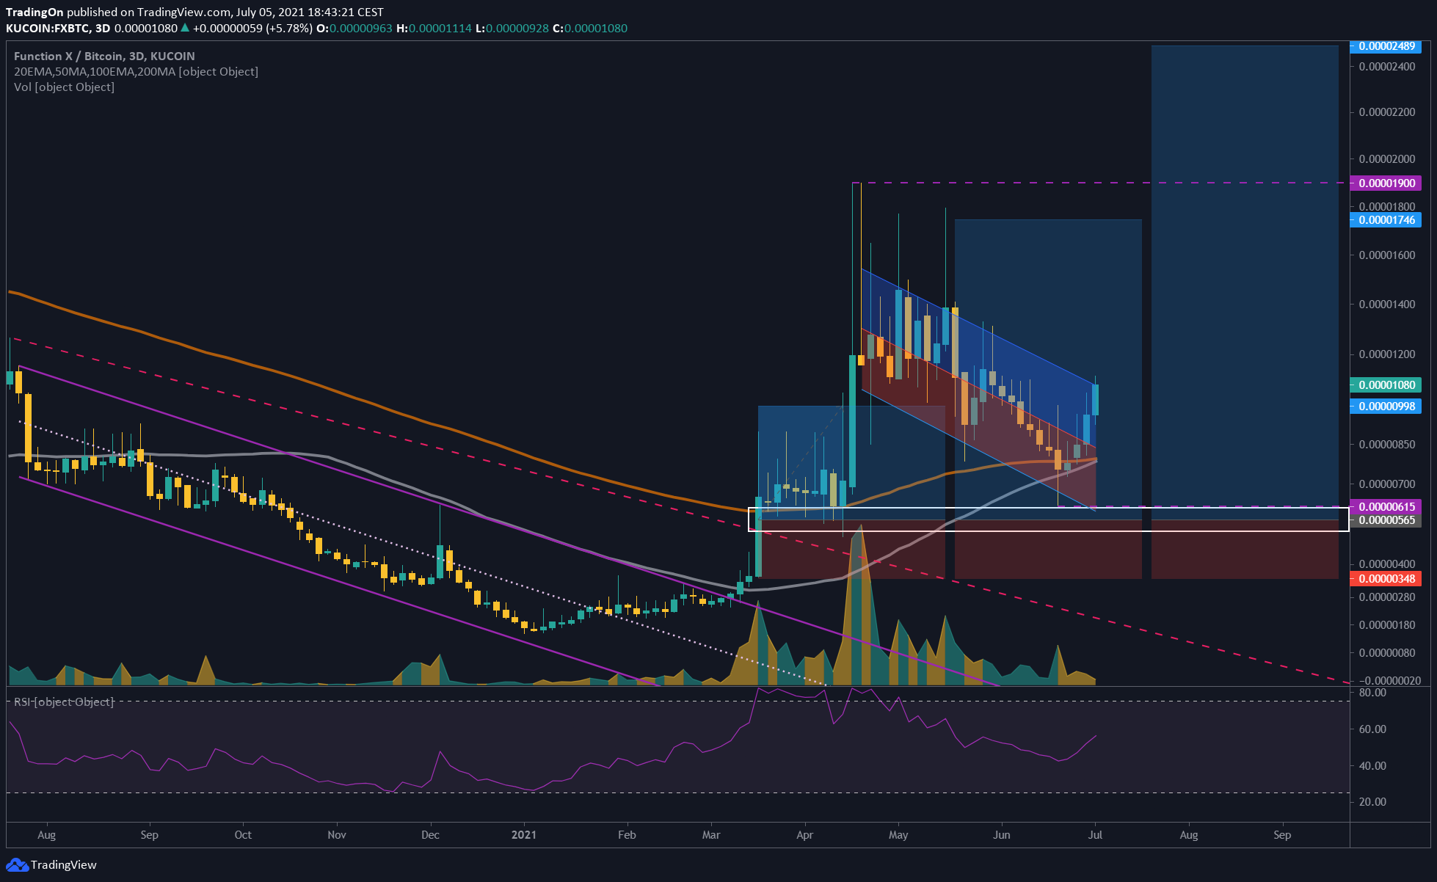Click the 60.00 RSI scale value
1437x882 pixels.
point(1372,729)
